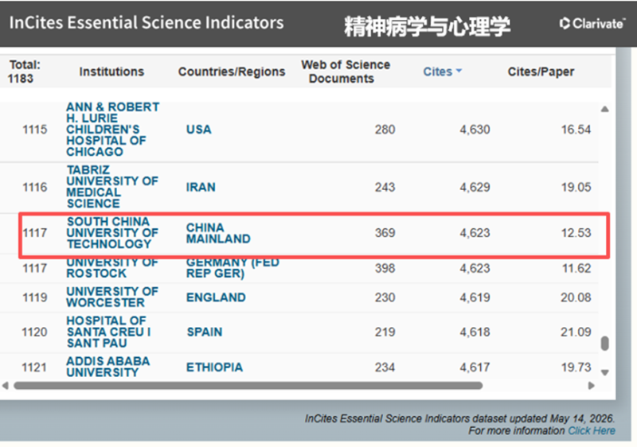The image size is (637, 447).
Task: Open the Click Here information link
Action: pyautogui.click(x=592, y=431)
